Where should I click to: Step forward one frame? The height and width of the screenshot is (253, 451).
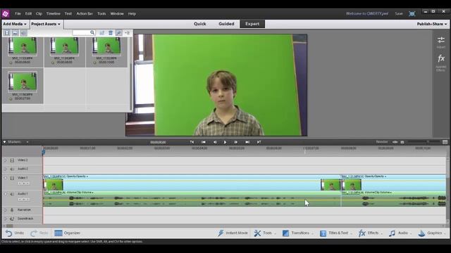coord(235,142)
